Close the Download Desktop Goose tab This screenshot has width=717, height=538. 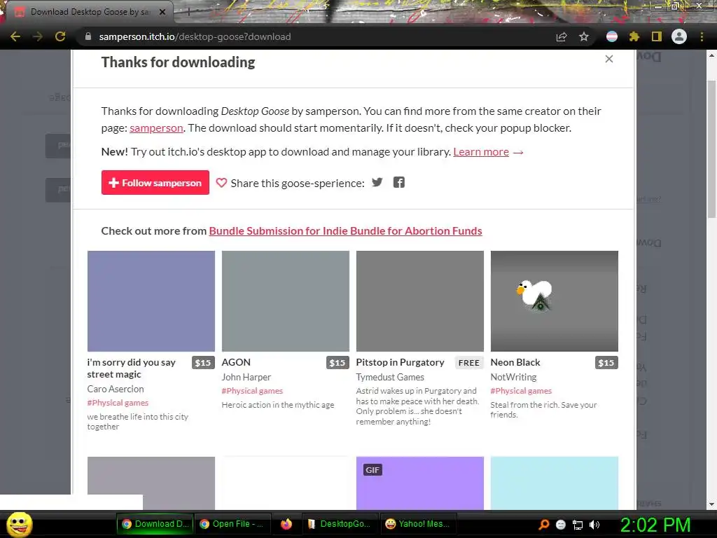(162, 12)
